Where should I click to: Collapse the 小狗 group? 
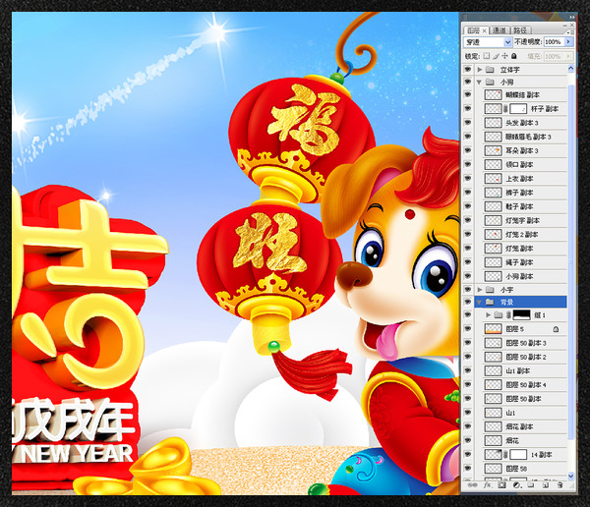(x=480, y=82)
